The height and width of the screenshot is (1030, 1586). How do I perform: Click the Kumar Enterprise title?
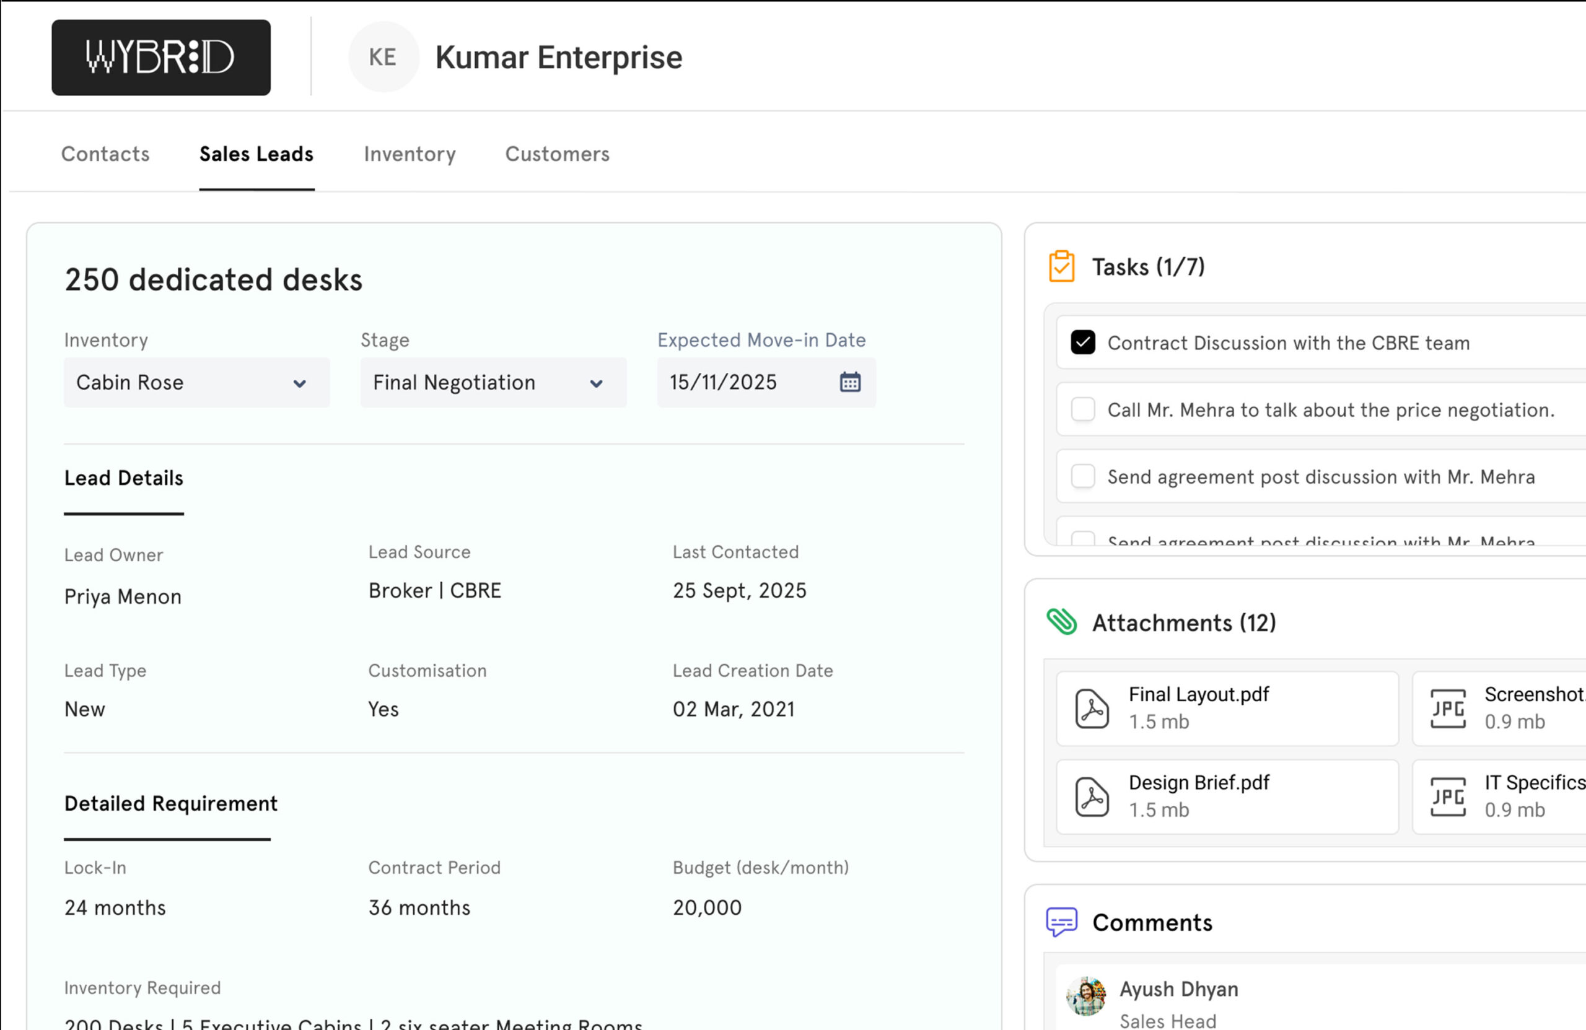[558, 58]
